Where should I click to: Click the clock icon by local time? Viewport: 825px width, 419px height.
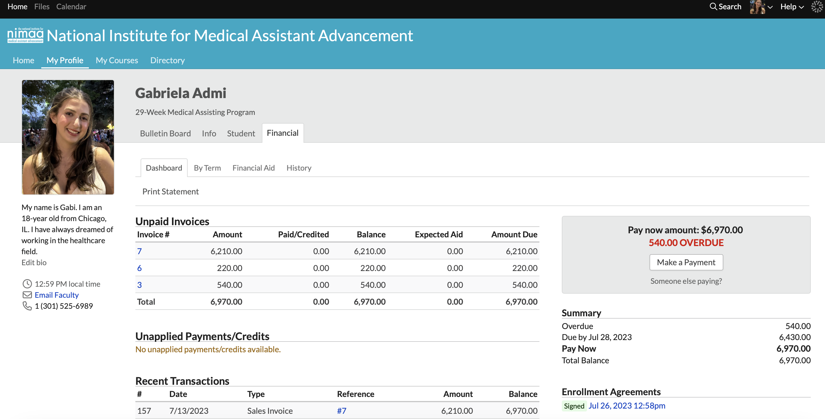click(x=27, y=284)
